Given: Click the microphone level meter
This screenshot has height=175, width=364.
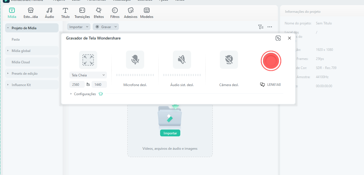Looking at the screenshot, I should point(135,75).
